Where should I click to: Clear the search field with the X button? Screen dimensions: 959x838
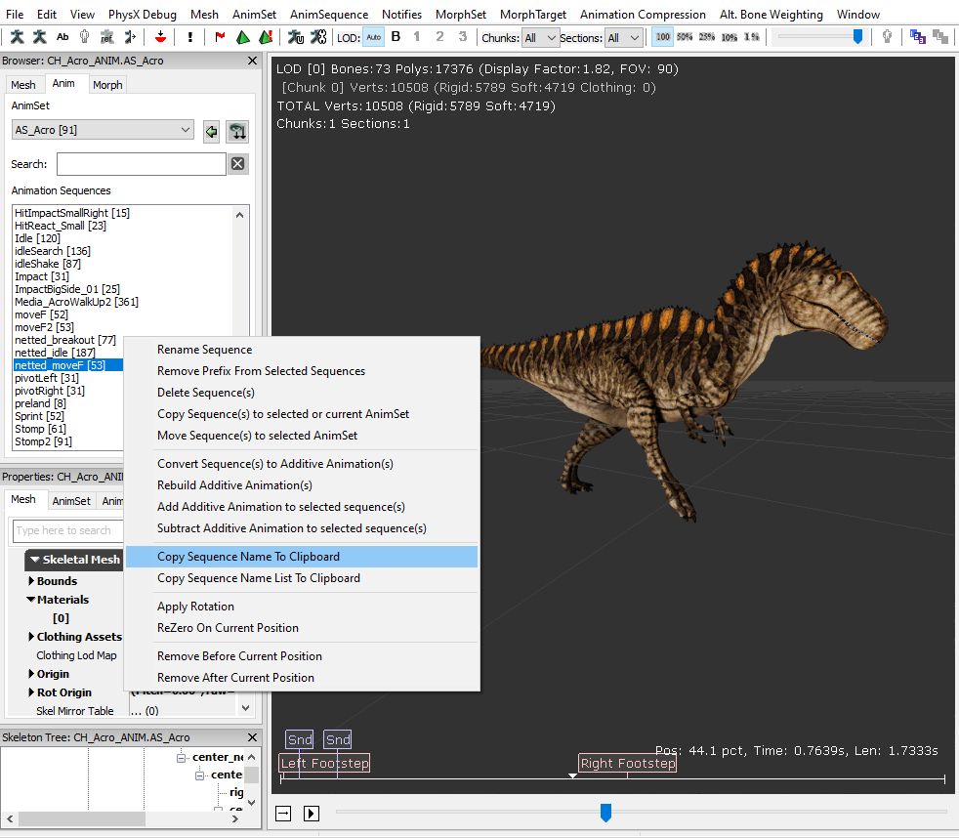click(237, 164)
